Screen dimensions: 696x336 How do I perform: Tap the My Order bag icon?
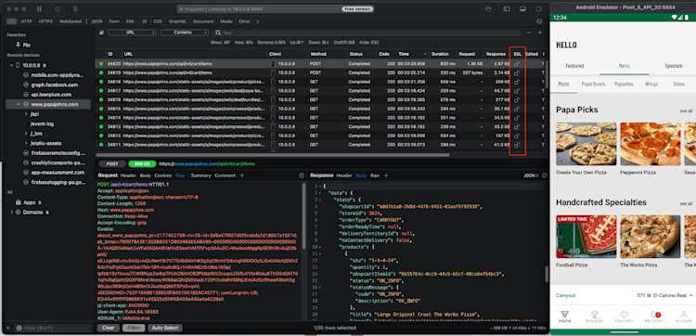click(654, 315)
